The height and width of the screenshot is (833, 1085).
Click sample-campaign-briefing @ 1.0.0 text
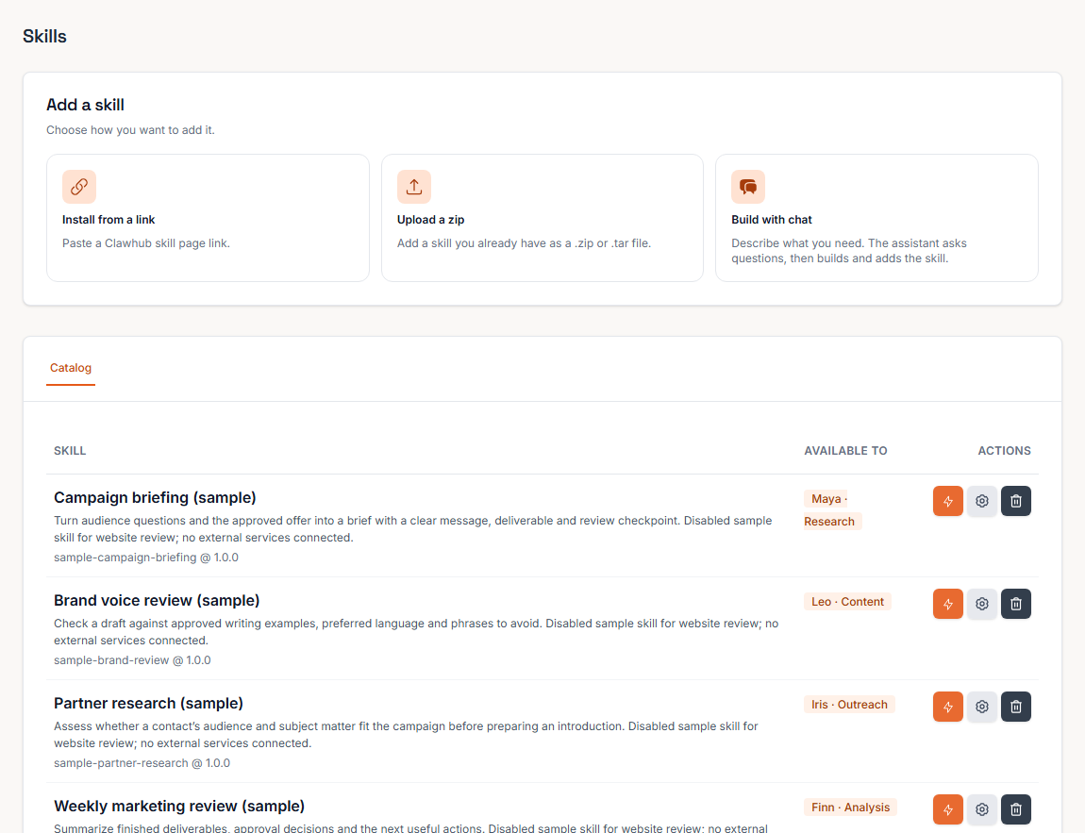pos(146,558)
